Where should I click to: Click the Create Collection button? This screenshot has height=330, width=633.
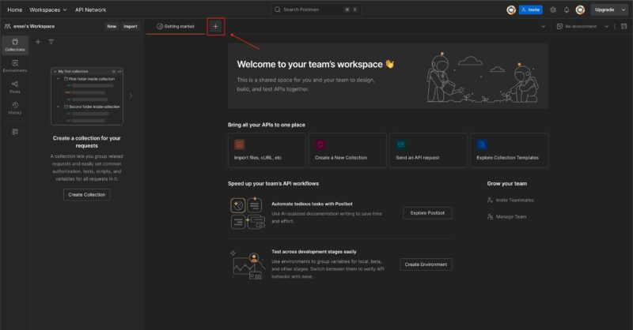(87, 195)
